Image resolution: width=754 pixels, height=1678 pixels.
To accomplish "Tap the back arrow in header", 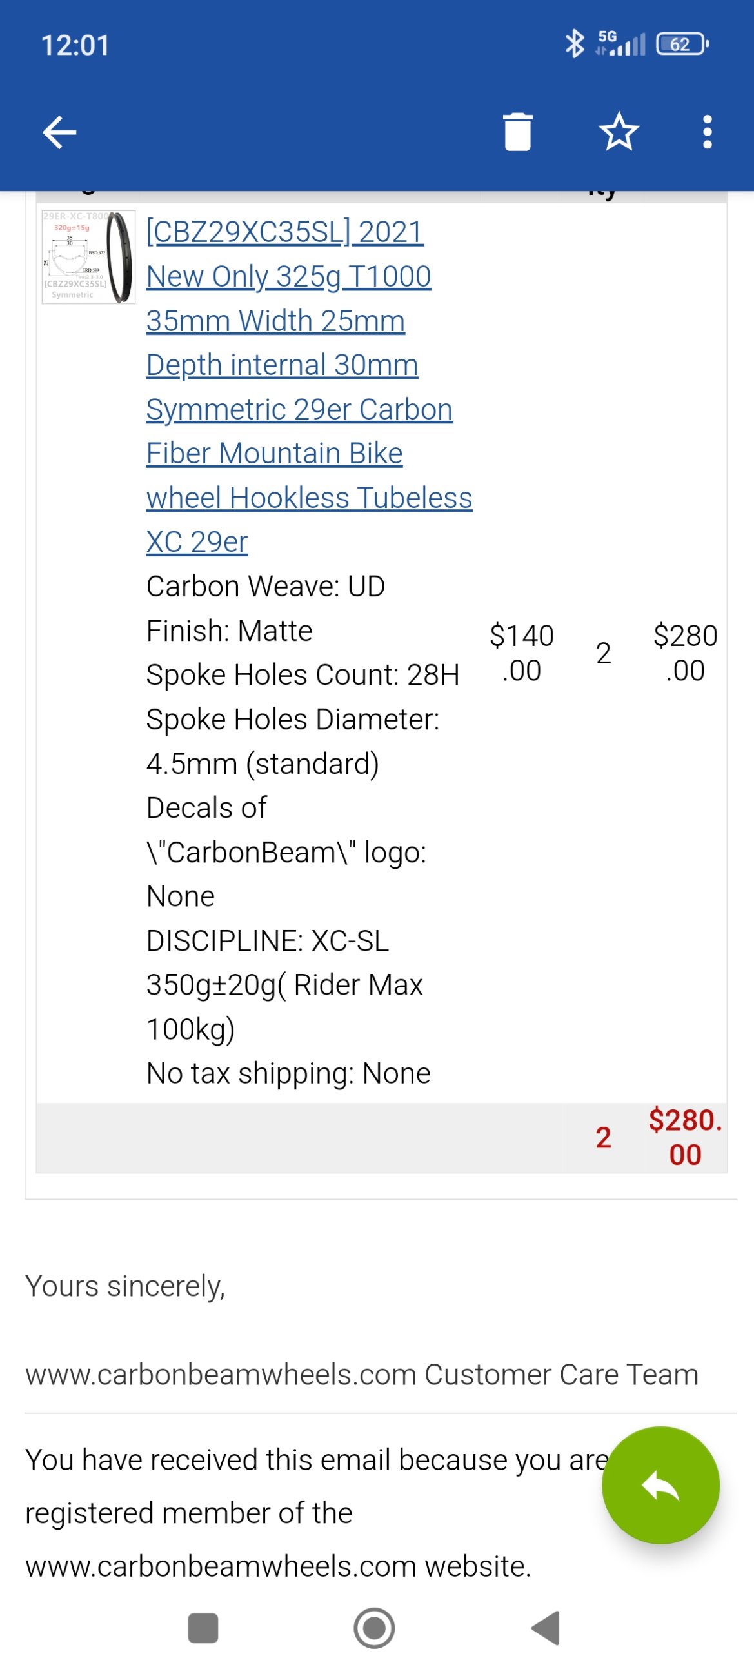I will click(60, 132).
